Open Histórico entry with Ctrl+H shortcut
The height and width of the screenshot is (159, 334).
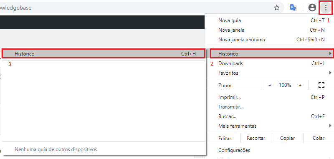pos(104,54)
